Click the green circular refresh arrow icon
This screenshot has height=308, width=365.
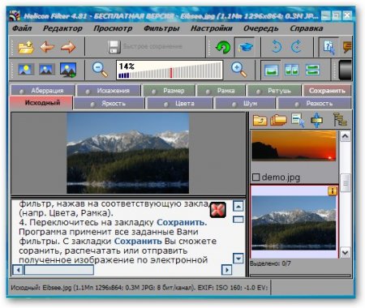(x=223, y=47)
